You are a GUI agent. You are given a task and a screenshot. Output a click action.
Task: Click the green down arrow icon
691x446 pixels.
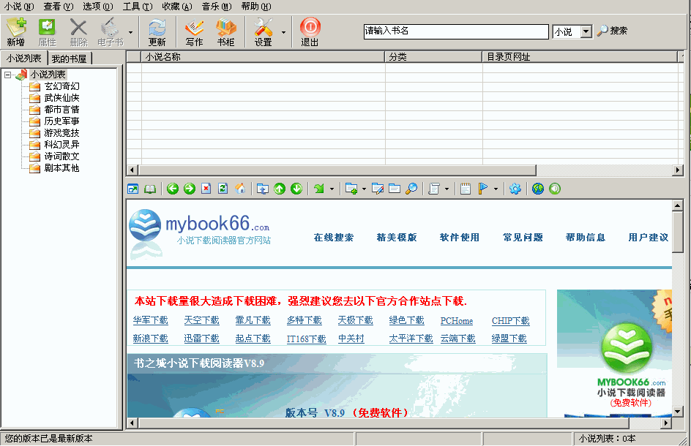[x=296, y=189]
